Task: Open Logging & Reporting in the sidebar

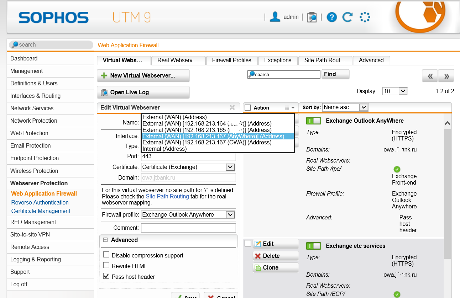Action: click(50, 260)
